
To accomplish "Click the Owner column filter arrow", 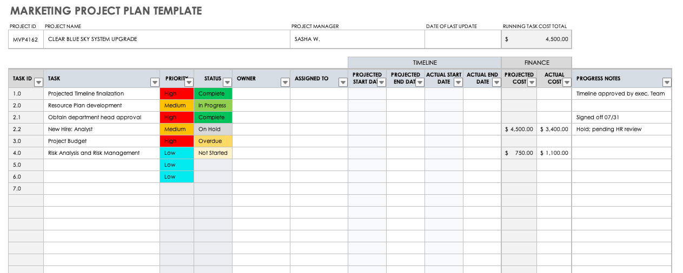I will [285, 83].
